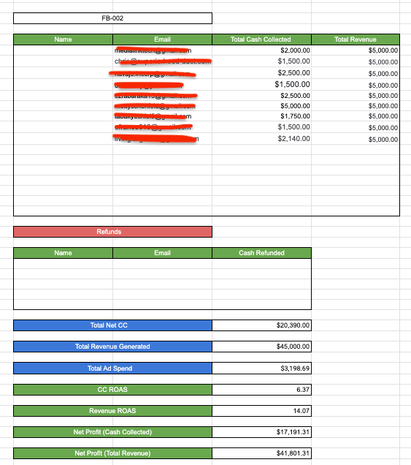Select the Total Revenue Generated label
The width and height of the screenshot is (411, 465).
point(112,347)
